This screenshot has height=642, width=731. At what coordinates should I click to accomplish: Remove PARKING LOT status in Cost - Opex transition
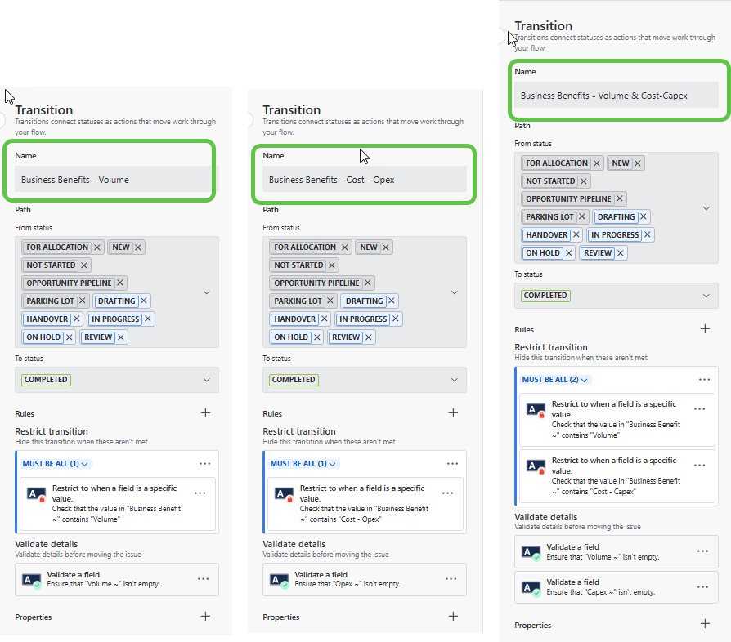tap(330, 301)
